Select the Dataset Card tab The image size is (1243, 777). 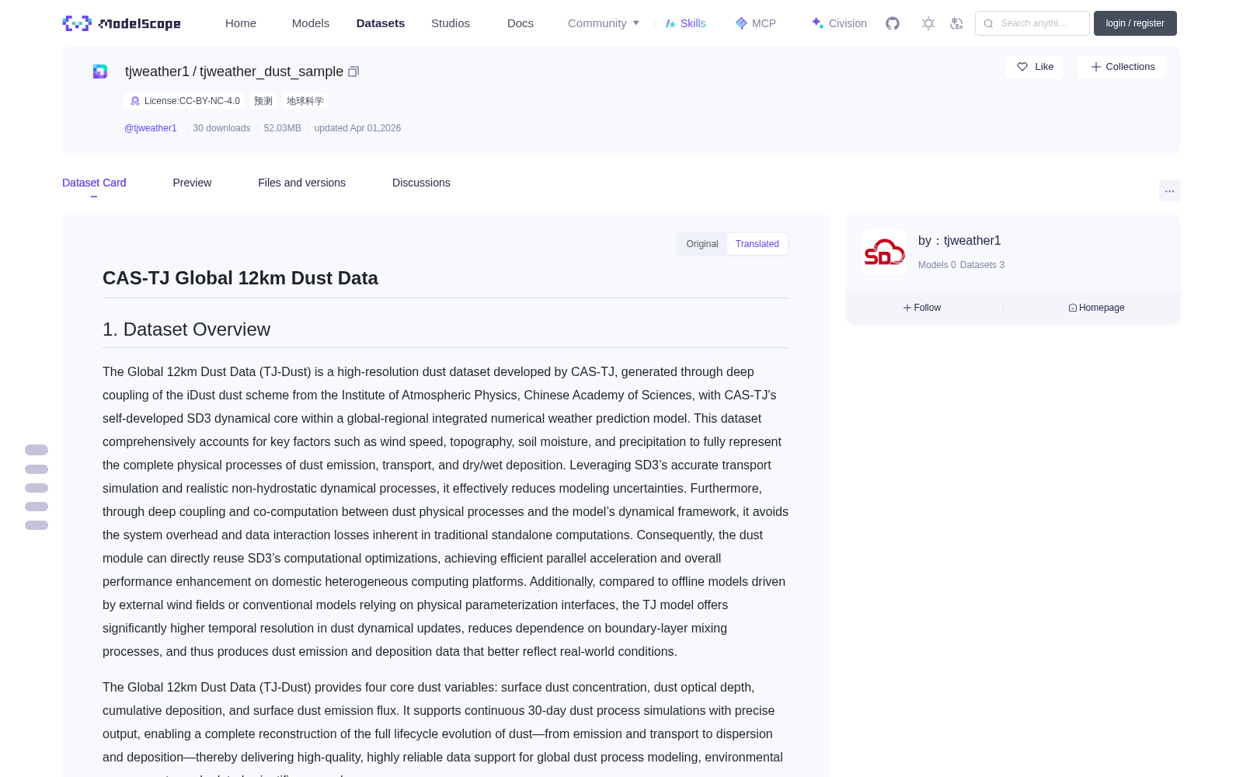click(94, 183)
